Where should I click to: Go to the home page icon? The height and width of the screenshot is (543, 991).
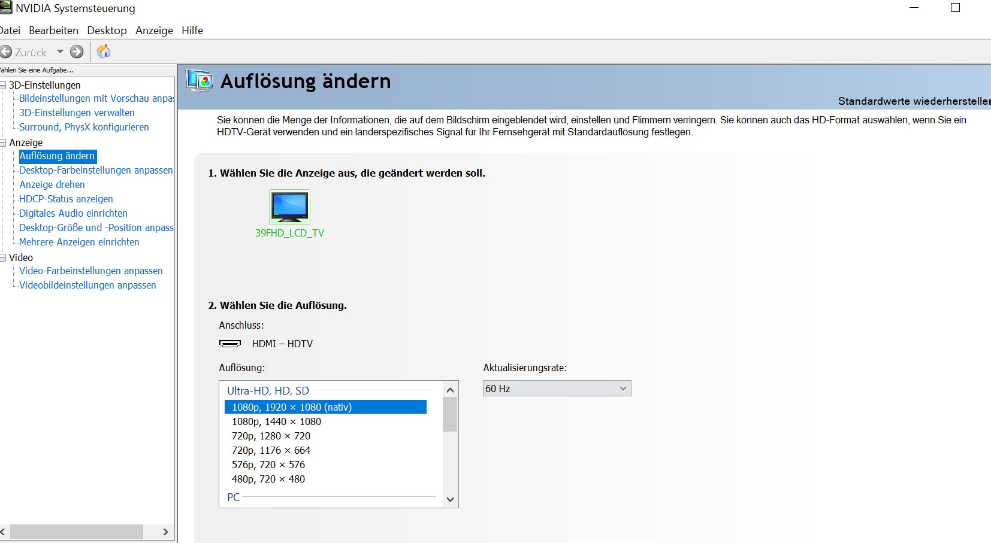click(x=104, y=51)
